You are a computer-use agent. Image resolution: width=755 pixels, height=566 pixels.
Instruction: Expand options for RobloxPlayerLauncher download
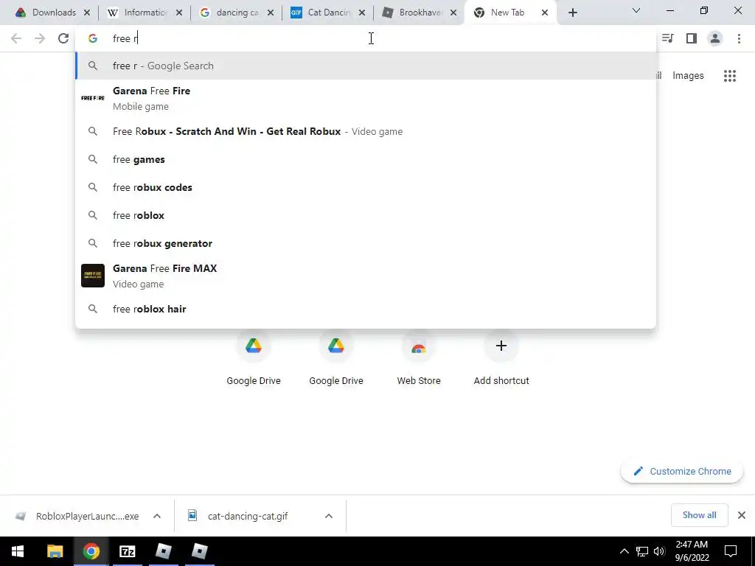[x=157, y=516]
